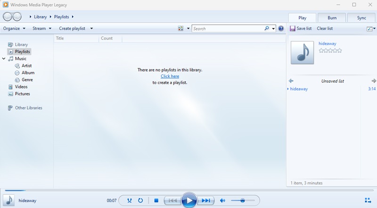The image size is (377, 208).
Task: Expand the List options dropdown arrow
Action: point(374,28)
